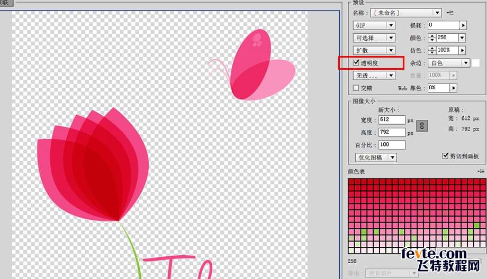Open the 仿色 slider arrow button

pyautogui.click(x=463, y=50)
